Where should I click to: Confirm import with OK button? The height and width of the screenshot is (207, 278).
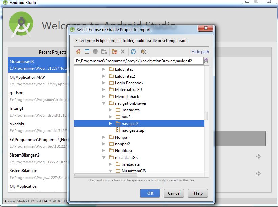coord(150,193)
